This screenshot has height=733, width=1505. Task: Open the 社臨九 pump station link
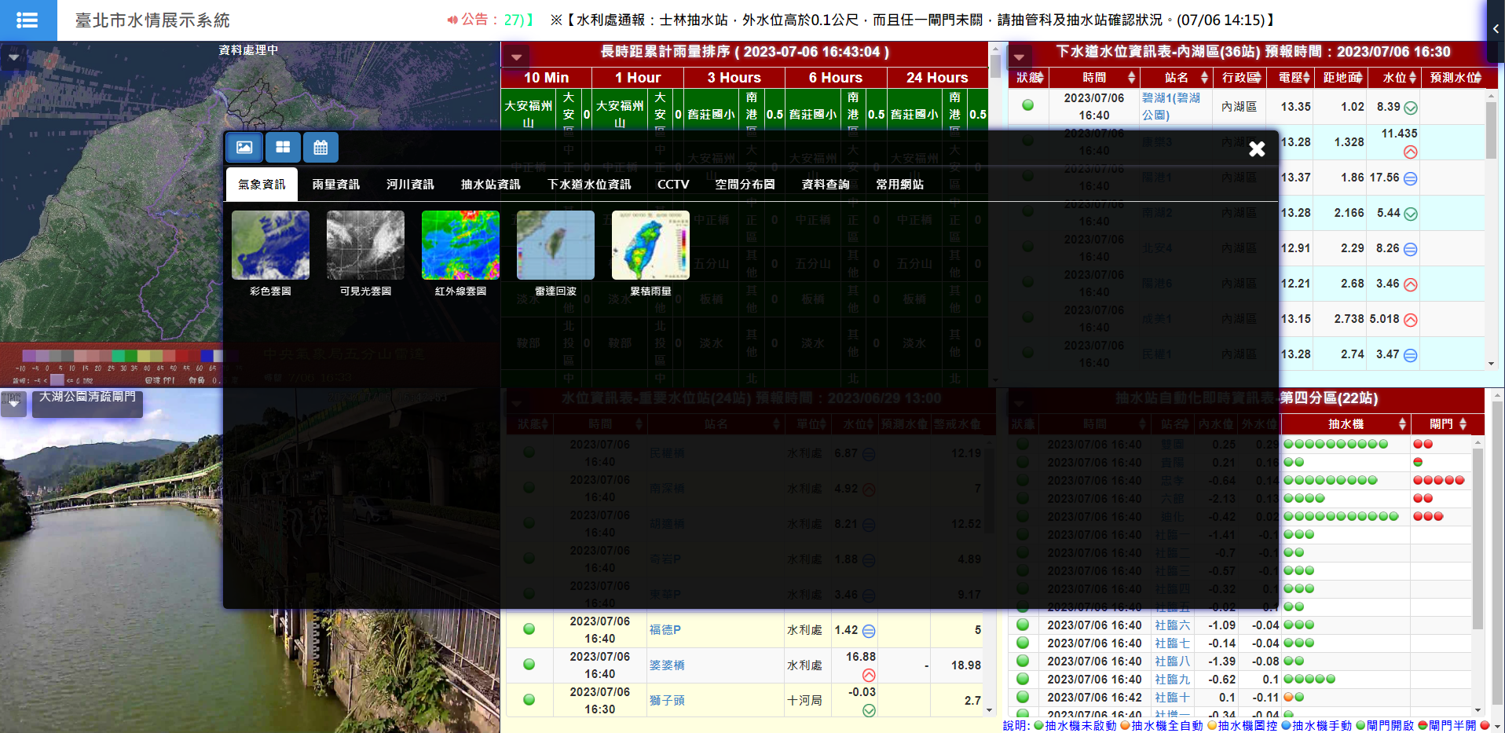(1172, 680)
